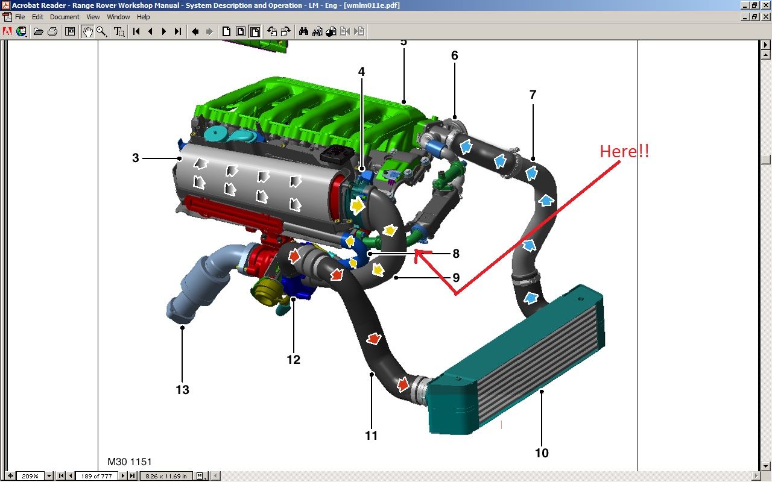Select the Text Select tool
This screenshot has width=772, height=482.
coord(119,31)
